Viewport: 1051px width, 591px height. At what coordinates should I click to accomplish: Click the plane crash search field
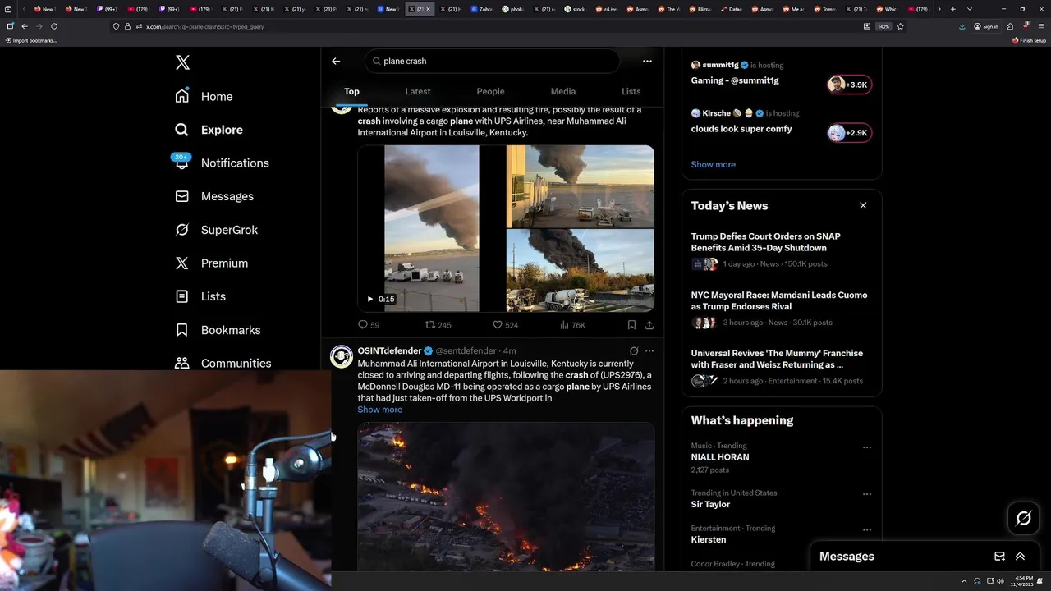tap(492, 61)
